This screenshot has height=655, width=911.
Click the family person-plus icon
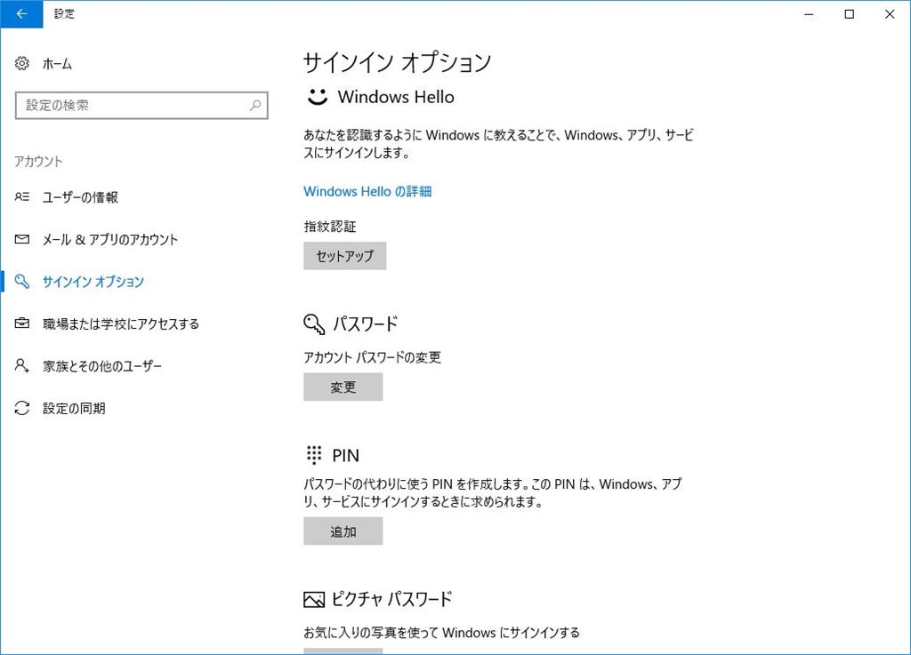click(22, 365)
